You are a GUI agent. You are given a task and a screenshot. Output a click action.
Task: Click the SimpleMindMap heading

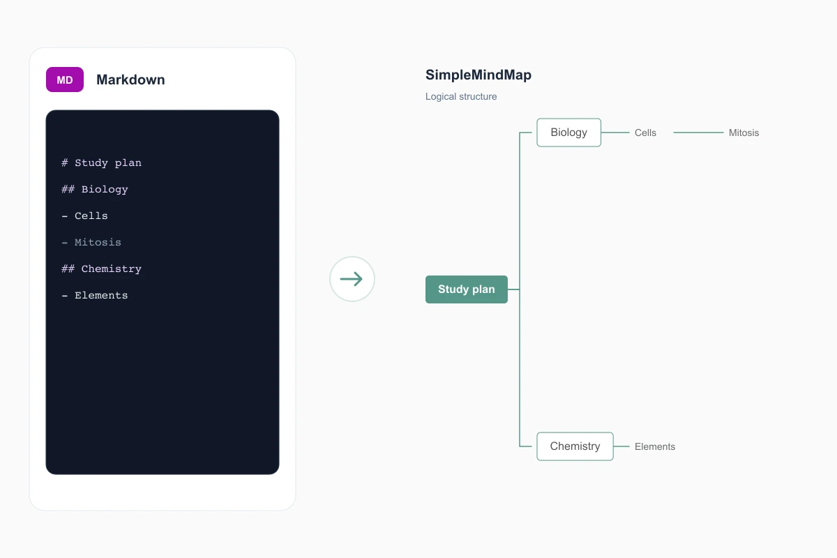click(x=478, y=75)
